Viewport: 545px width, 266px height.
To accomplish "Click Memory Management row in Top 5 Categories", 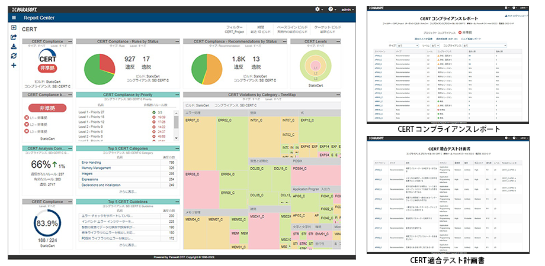I will click(x=127, y=168).
